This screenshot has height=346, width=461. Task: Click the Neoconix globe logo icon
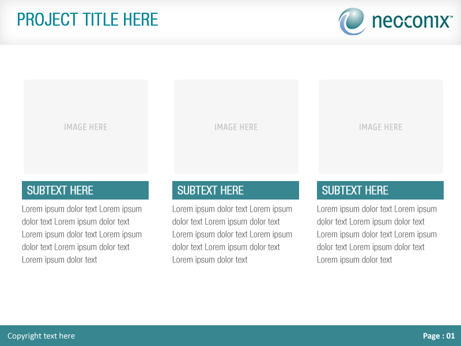[x=353, y=21]
